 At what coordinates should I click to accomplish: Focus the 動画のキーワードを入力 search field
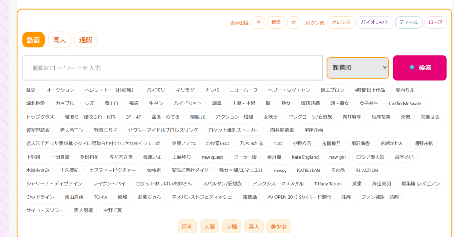[172, 68]
